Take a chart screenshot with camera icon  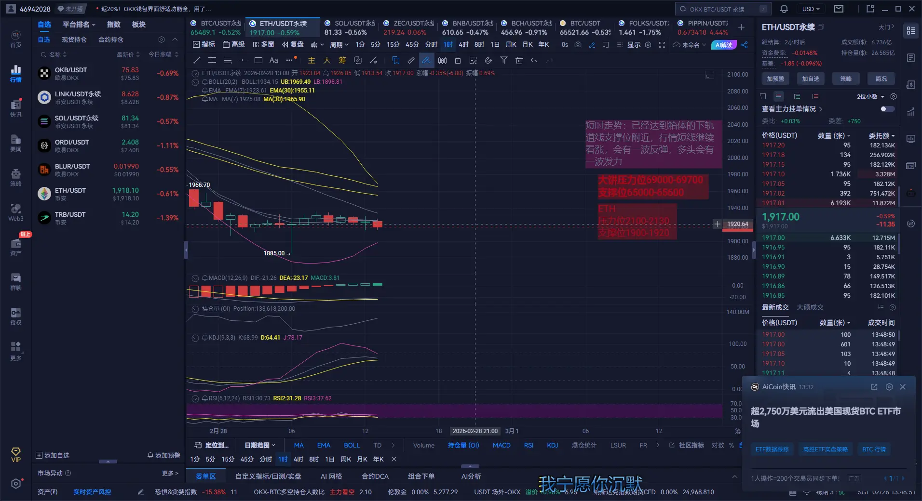pyautogui.click(x=578, y=45)
